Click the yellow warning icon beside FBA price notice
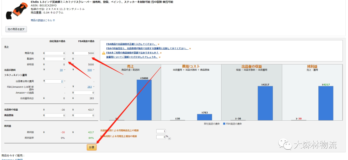Image resolution: width=348 pixels, height=160 pixels. pos(103,53)
